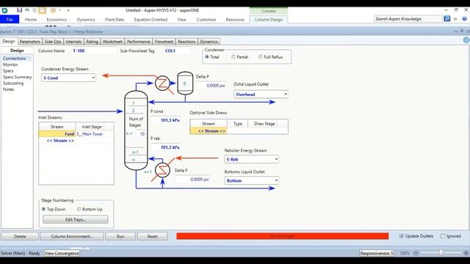Switch to the Parameters tab
470x264 pixels.
pyautogui.click(x=29, y=42)
